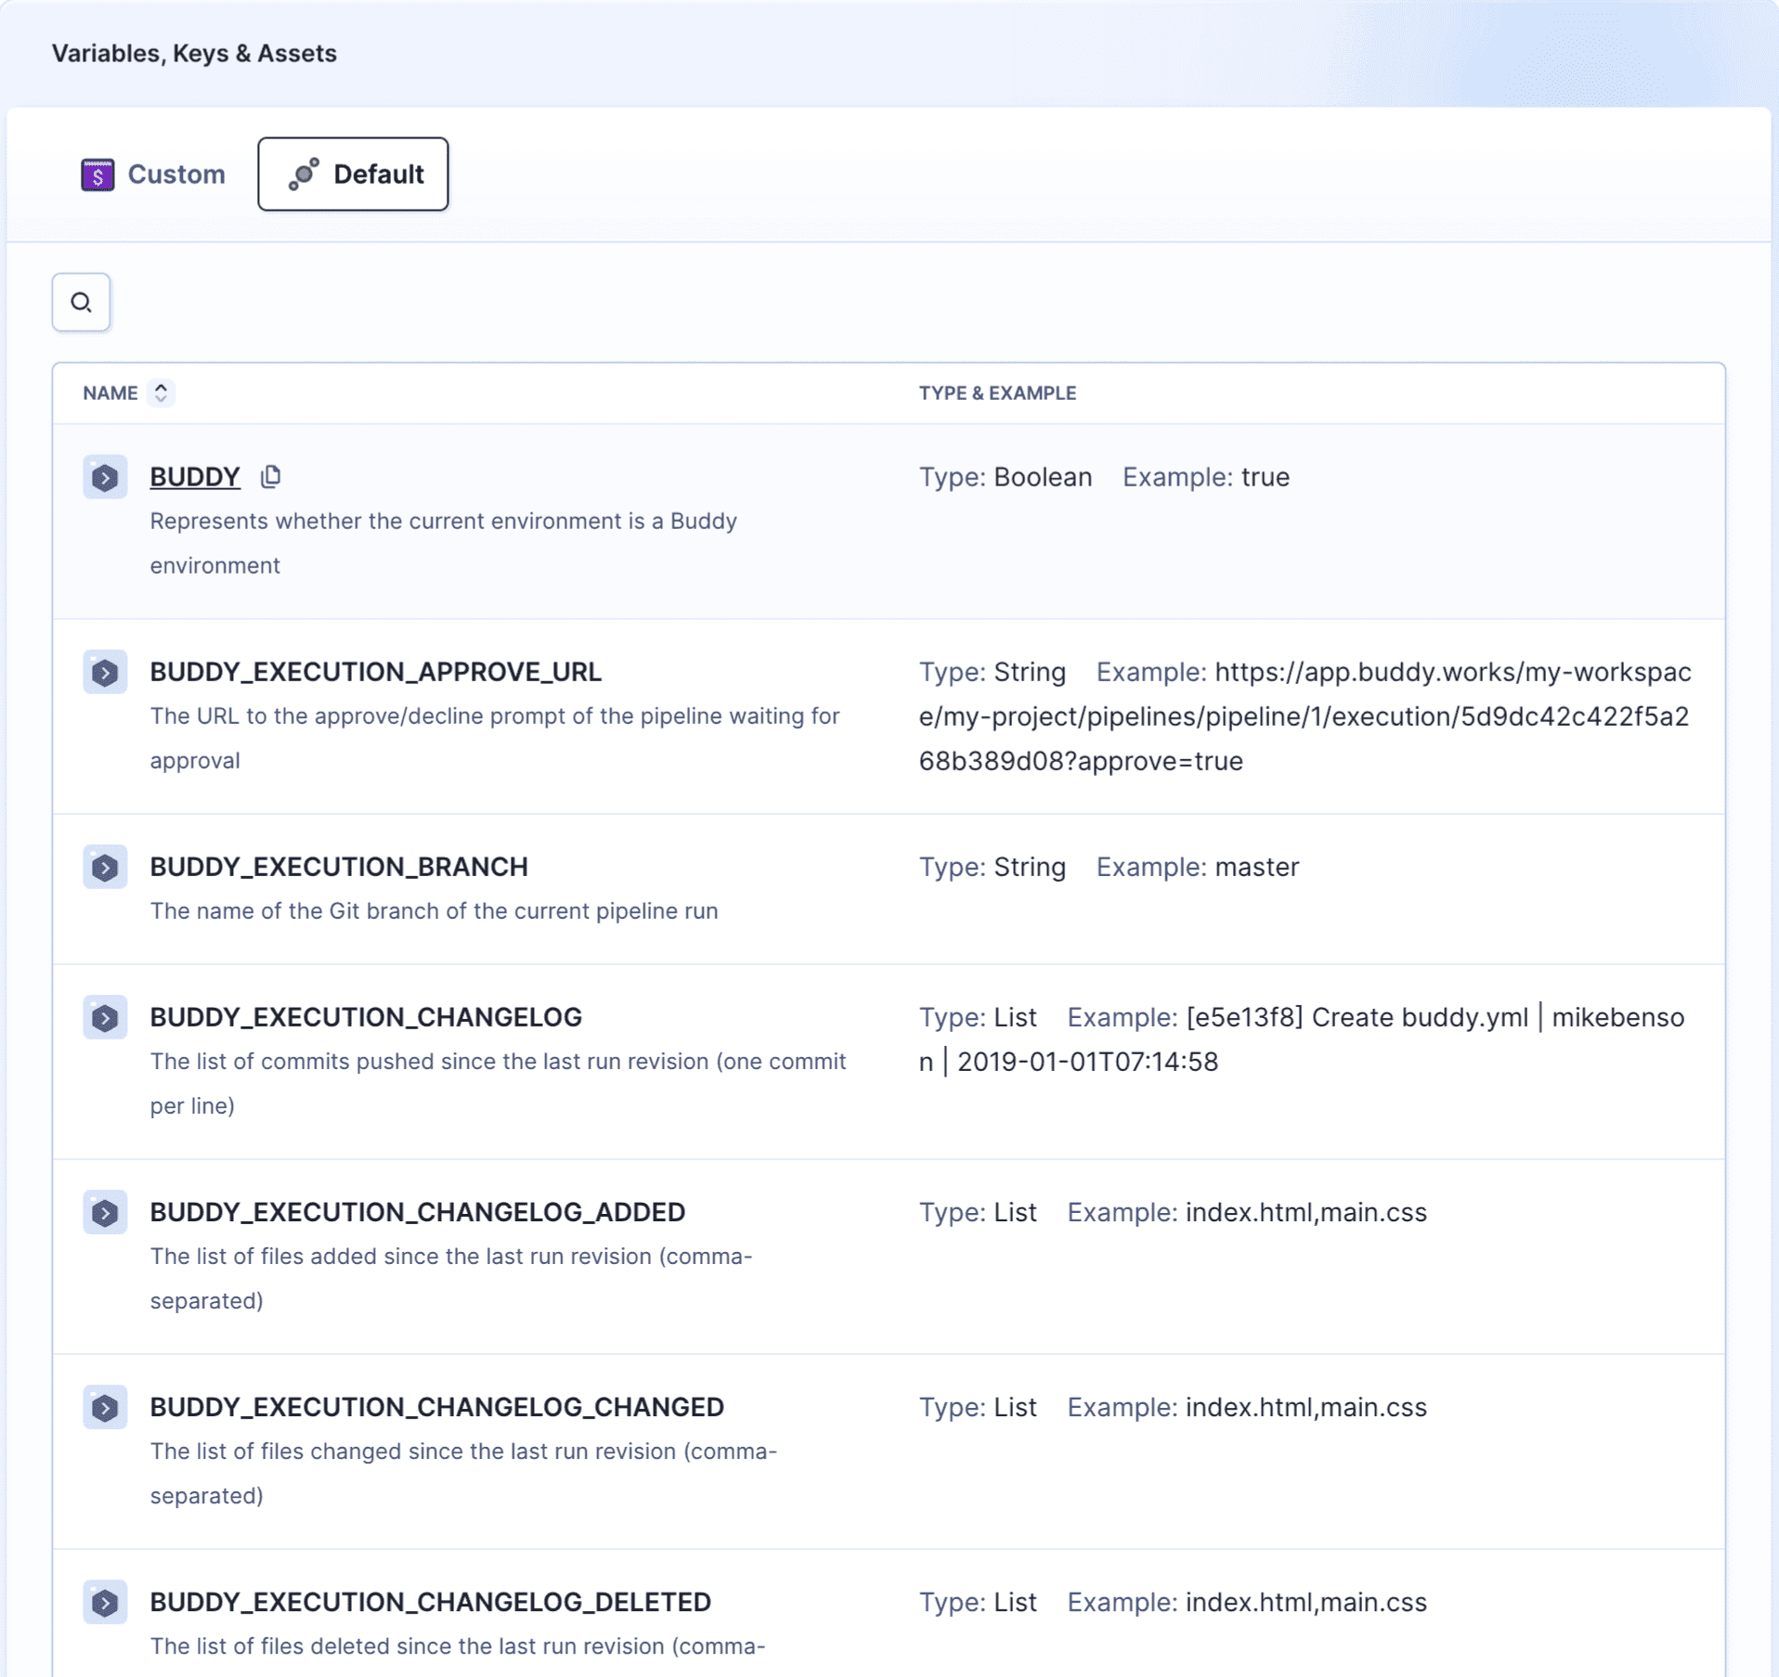Click the hexagon icon beside BUDDY_EXECUTION_CHANGELOG_ADDED
Screen dimensions: 1779x1677
[106, 1212]
